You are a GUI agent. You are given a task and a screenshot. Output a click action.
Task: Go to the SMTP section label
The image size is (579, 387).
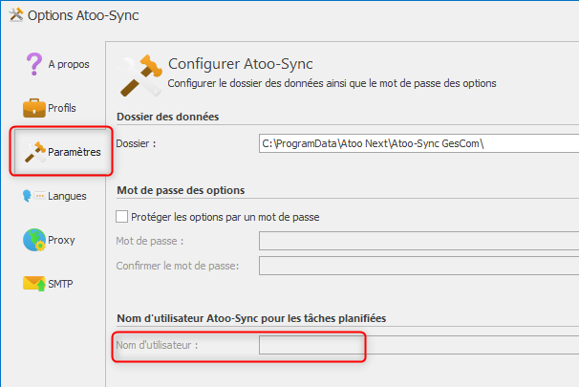tap(60, 284)
